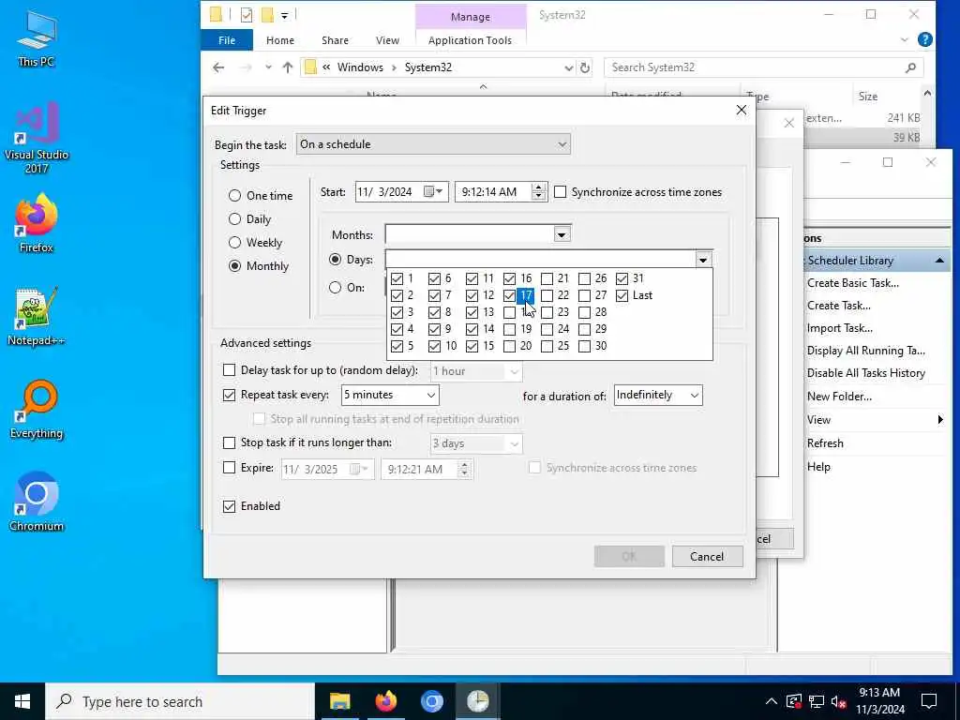Show hidden system tray icons
The height and width of the screenshot is (720, 960).
pyautogui.click(x=772, y=701)
